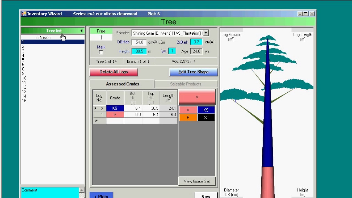The height and width of the screenshot is (198, 352).
Task: Click the Wt value field
Action: (x=172, y=51)
